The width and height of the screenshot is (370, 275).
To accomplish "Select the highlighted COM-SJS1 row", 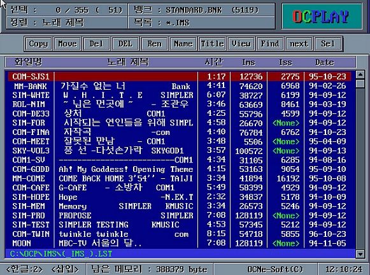I will 180,76.
